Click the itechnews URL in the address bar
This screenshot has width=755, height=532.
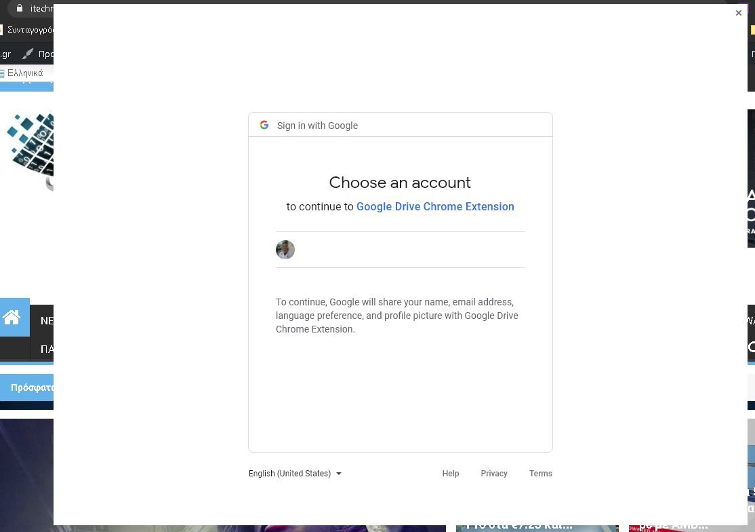[x=41, y=8]
